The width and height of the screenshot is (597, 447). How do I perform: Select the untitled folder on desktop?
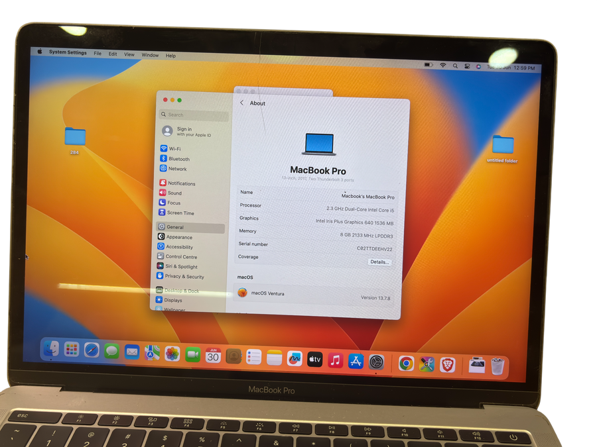pyautogui.click(x=503, y=148)
